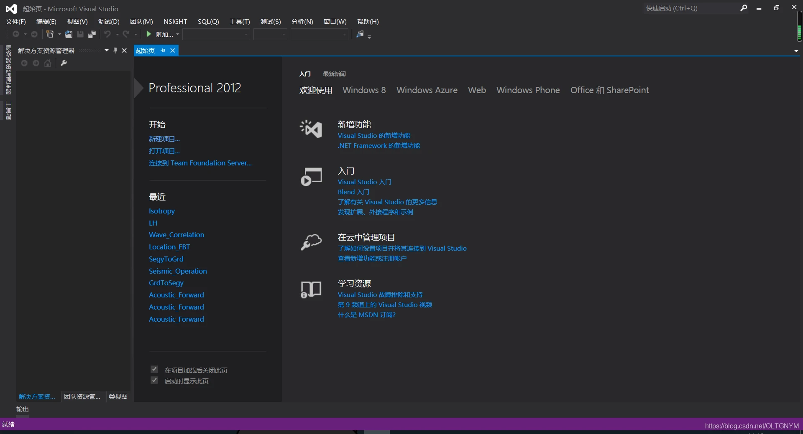The image size is (803, 434).
Task: Click the Open File toolbar icon
Action: coord(69,34)
